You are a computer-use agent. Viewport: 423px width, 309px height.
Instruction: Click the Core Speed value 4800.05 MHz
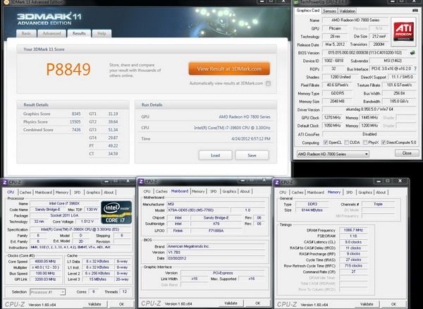click(45, 262)
